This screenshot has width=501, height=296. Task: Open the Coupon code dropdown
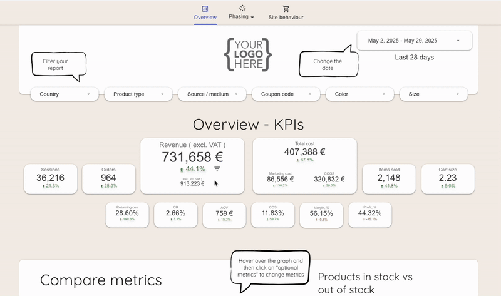pyautogui.click(x=286, y=94)
